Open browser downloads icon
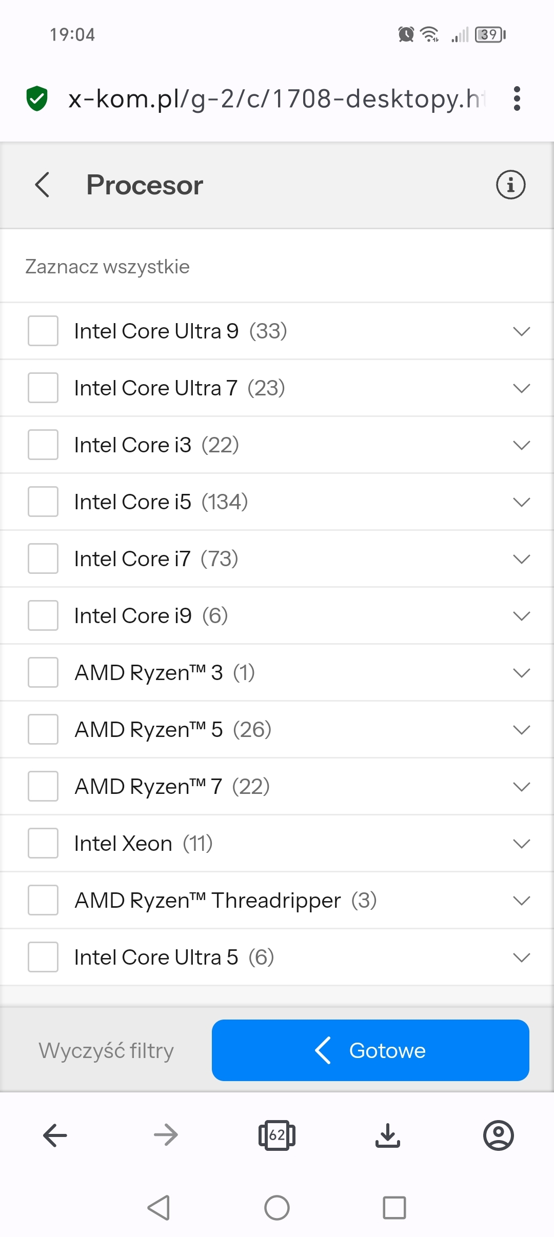The image size is (554, 1237). 388,1135
